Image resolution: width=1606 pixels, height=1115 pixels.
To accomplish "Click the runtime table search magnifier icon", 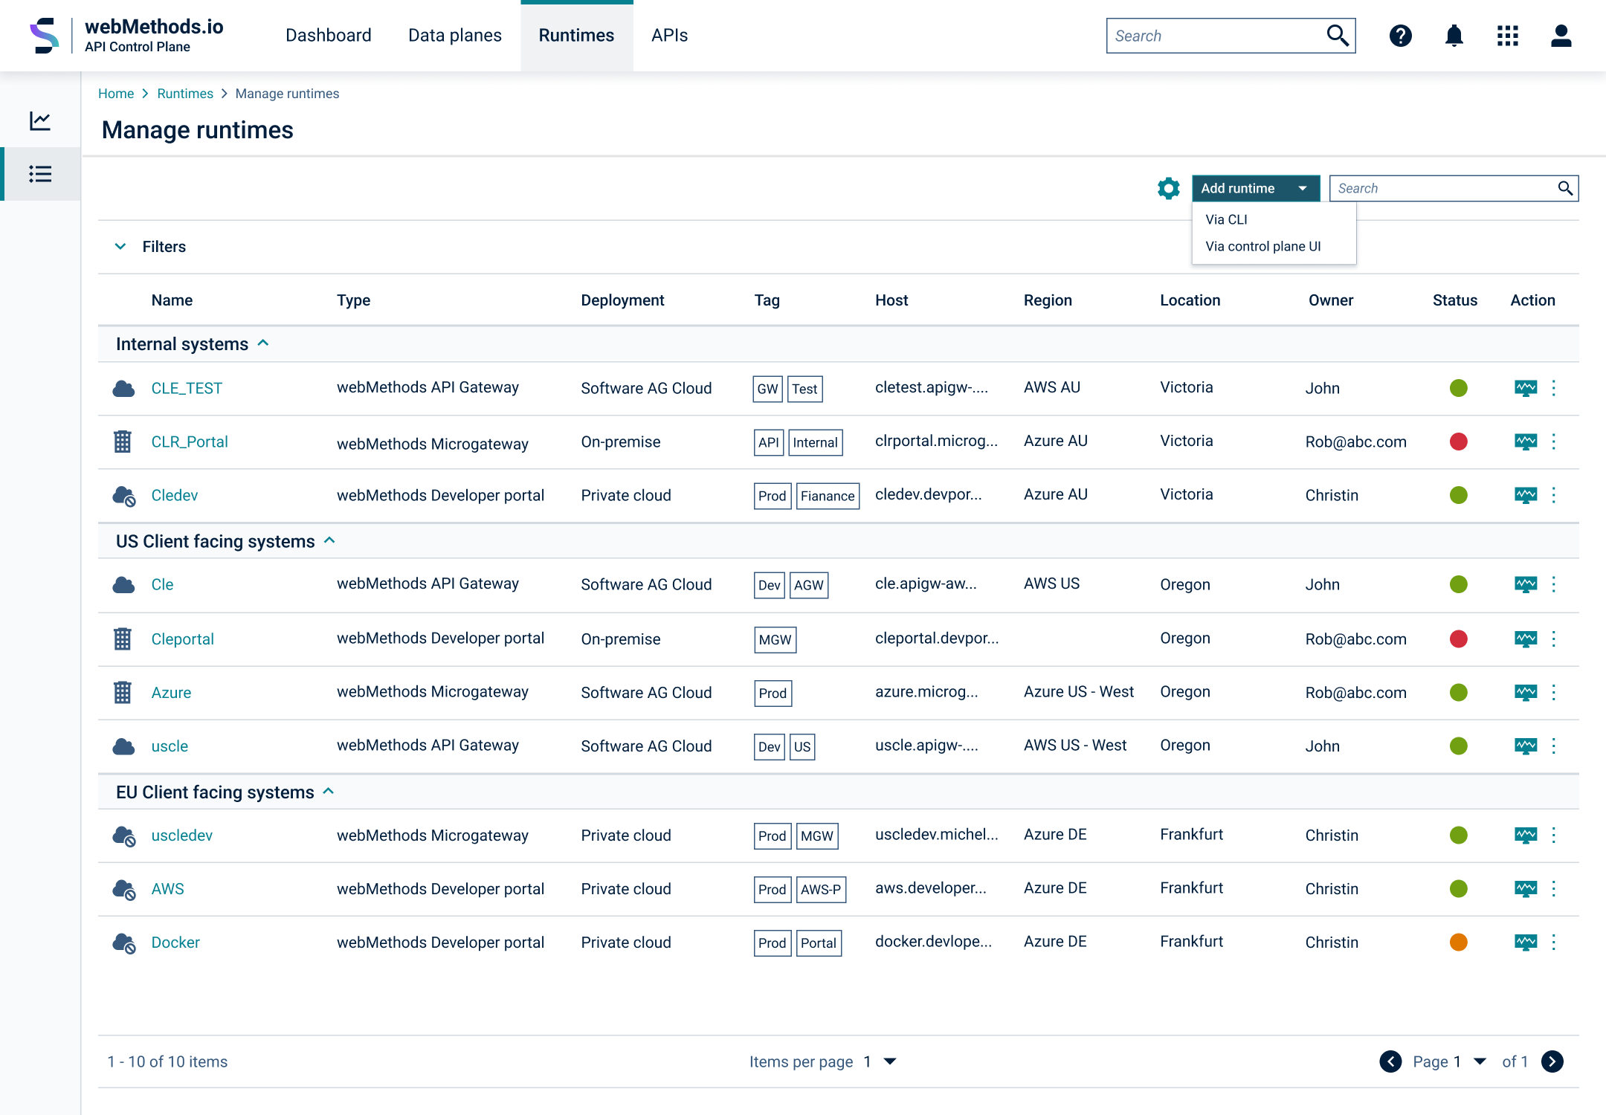I will (x=1565, y=188).
